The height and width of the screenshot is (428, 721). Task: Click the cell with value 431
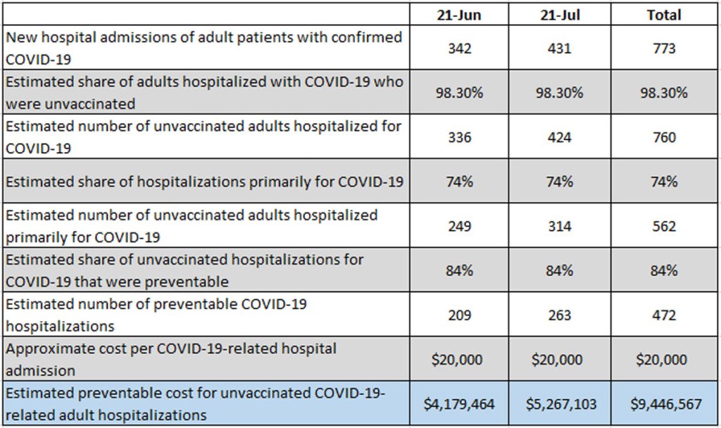(560, 48)
